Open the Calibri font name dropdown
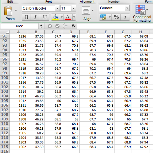153x153 pixels. (57, 8)
